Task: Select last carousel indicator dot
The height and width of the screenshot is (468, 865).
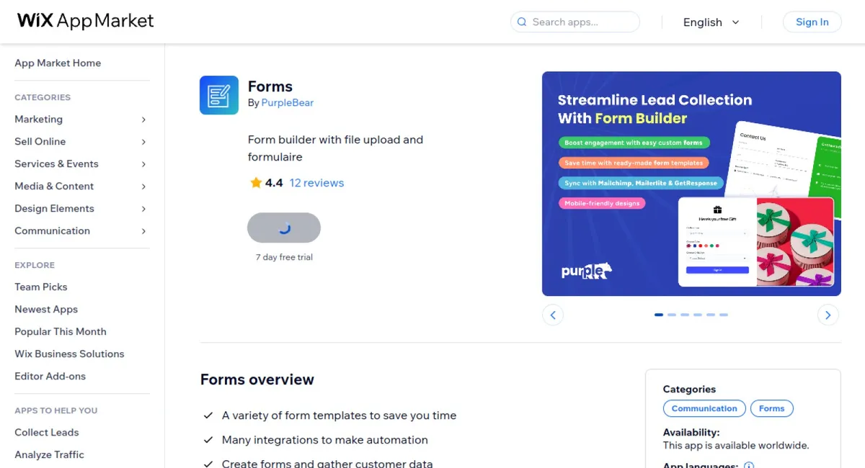Action: pos(724,315)
